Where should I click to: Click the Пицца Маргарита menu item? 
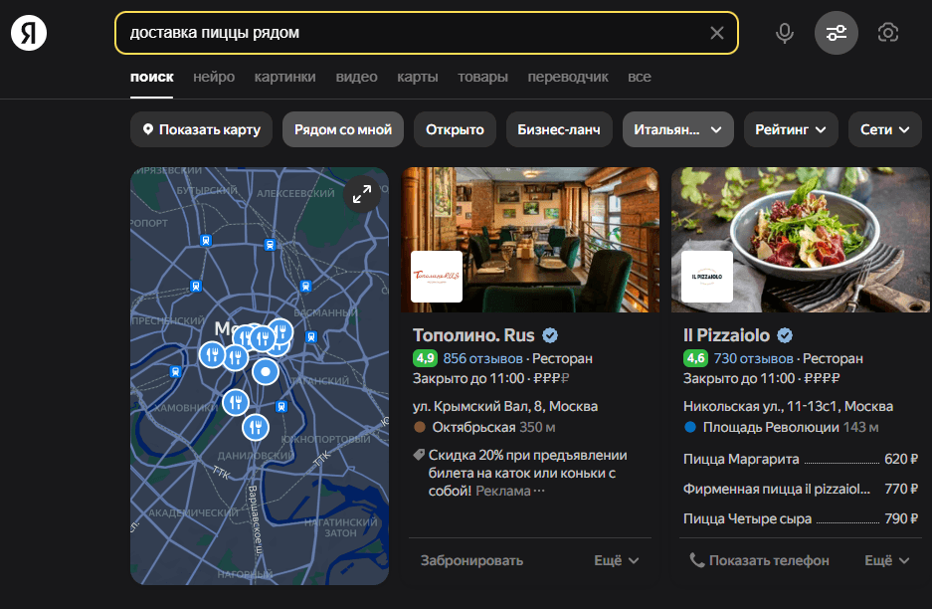[801, 459]
